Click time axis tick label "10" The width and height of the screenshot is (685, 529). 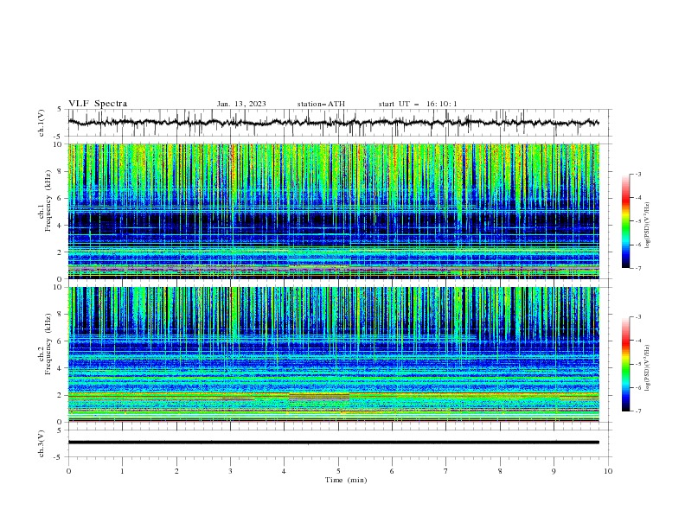pyautogui.click(x=608, y=471)
